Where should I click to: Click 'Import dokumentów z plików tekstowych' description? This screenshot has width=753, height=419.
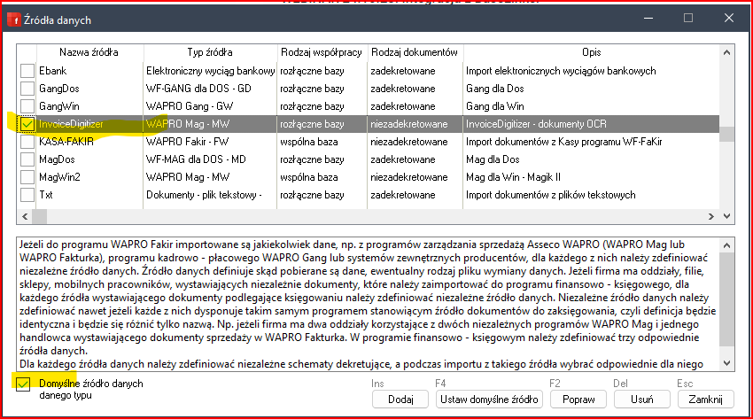[551, 195]
